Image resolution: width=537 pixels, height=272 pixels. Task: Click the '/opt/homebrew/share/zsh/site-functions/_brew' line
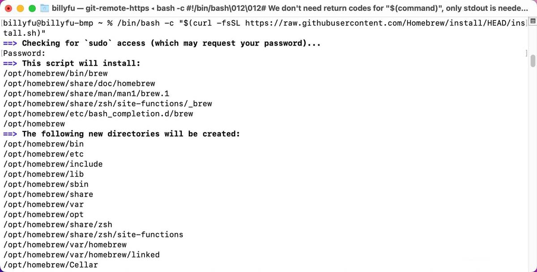(107, 104)
